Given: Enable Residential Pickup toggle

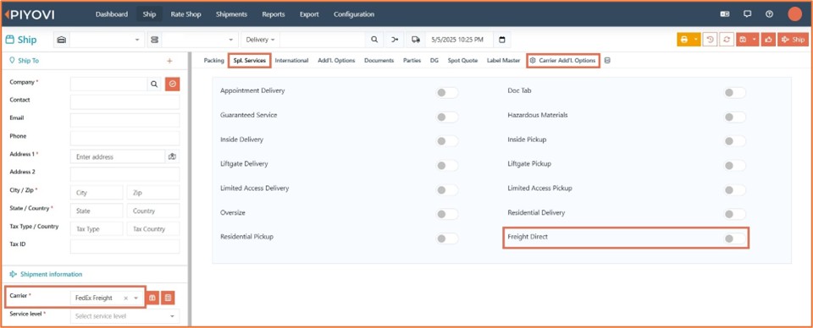Looking at the screenshot, I should pos(447,238).
